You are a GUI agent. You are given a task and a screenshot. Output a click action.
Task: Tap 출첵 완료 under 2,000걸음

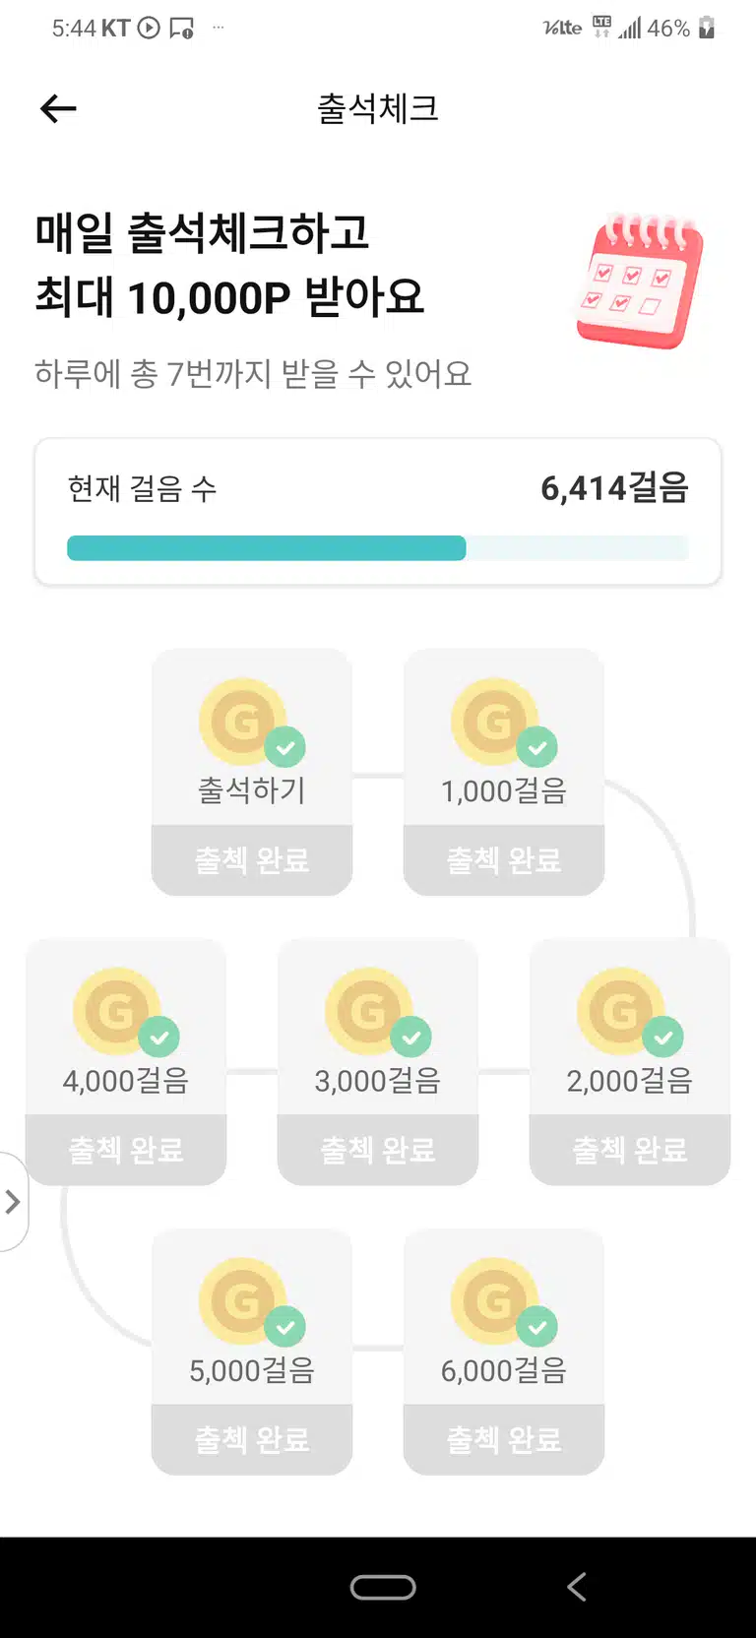click(x=630, y=1150)
